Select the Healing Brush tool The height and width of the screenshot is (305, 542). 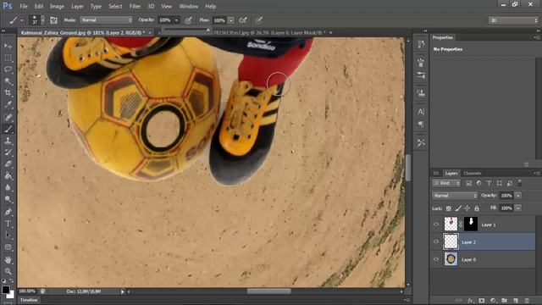(x=8, y=117)
